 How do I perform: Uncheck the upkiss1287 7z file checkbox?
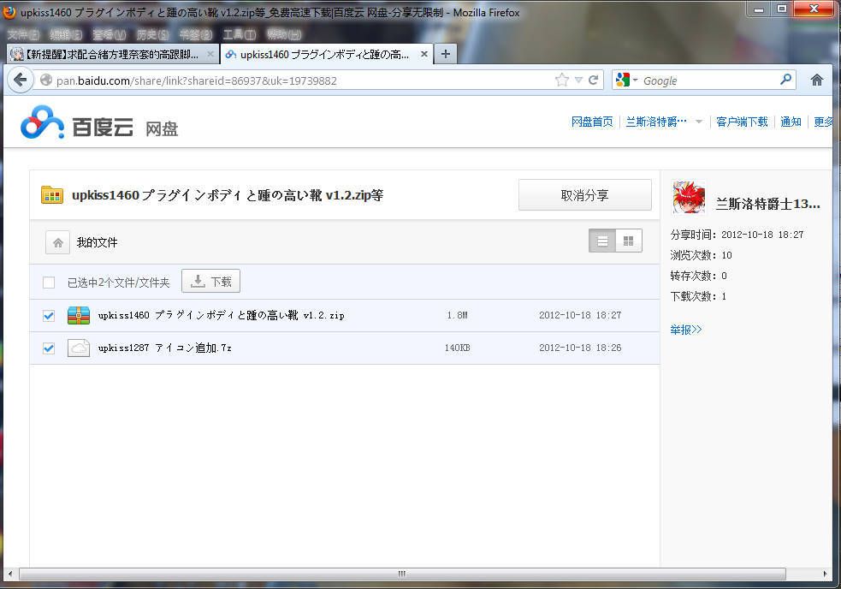click(x=49, y=348)
